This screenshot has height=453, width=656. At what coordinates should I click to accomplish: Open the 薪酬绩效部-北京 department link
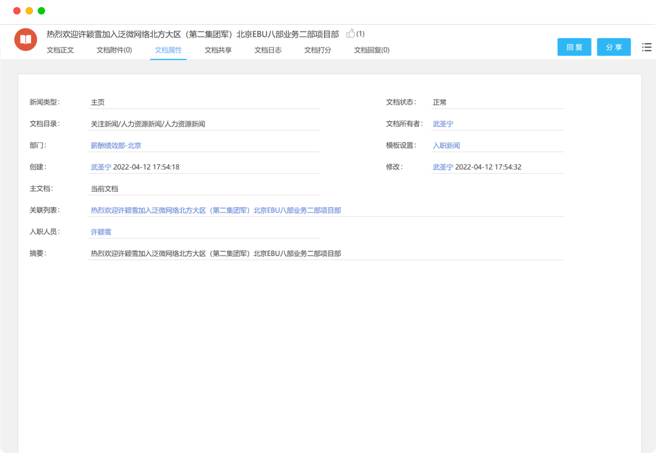116,145
